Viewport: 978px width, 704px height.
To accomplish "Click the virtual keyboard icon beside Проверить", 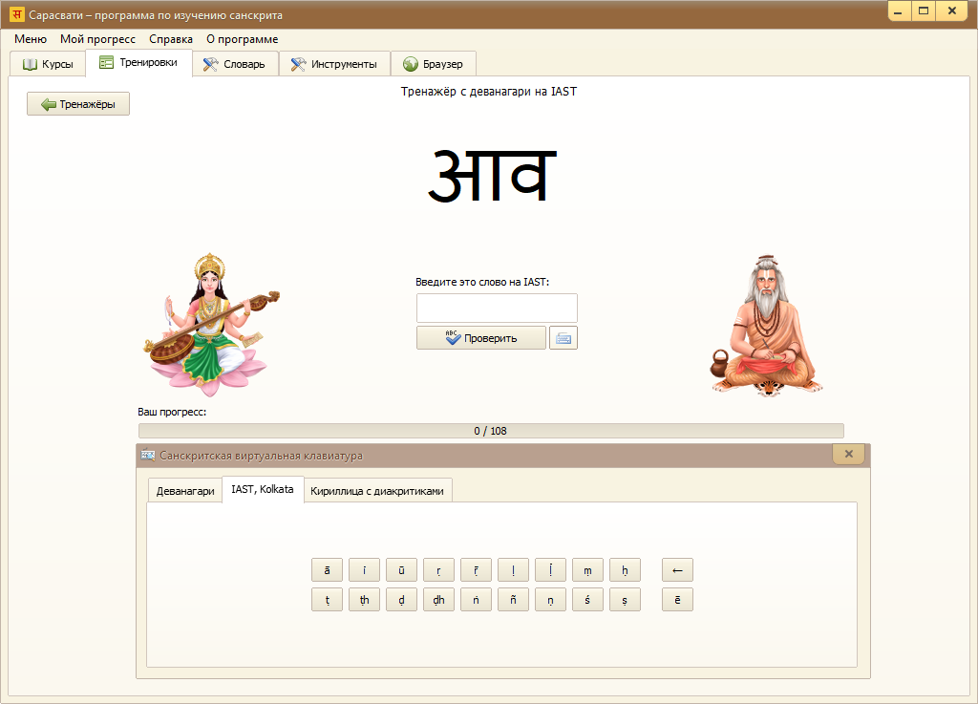I will pyautogui.click(x=563, y=338).
